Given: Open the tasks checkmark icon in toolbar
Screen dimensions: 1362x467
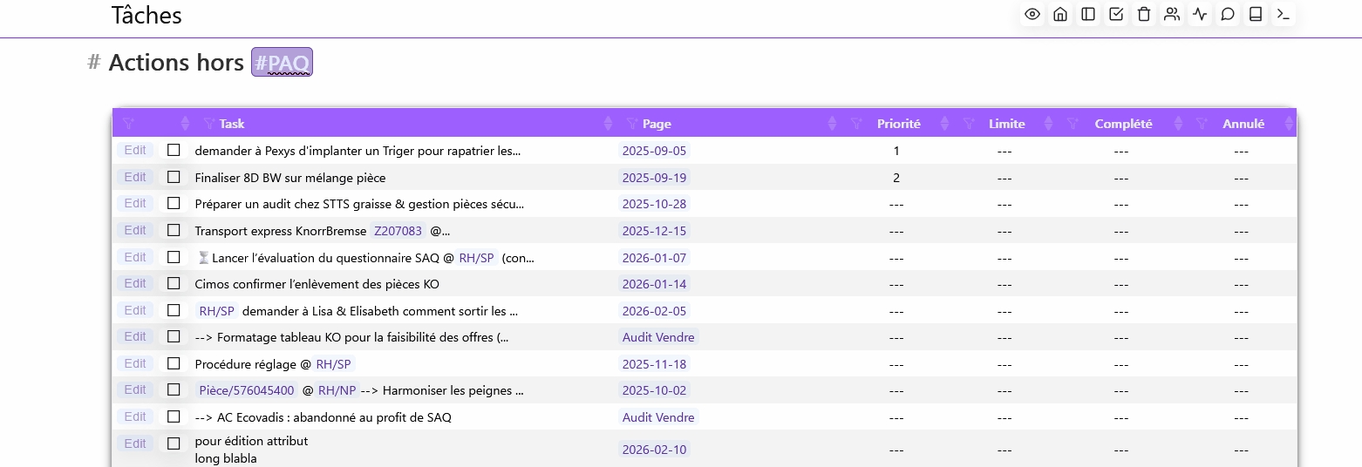Looking at the screenshot, I should click(x=1116, y=14).
